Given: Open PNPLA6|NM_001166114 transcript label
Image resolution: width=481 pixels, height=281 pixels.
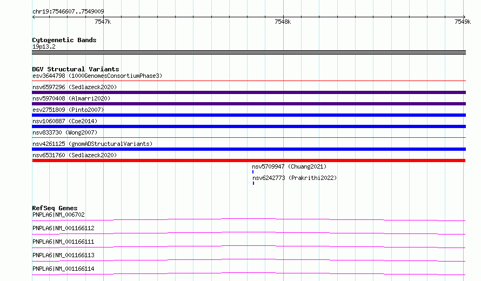Looking at the screenshot, I should coord(63,269).
